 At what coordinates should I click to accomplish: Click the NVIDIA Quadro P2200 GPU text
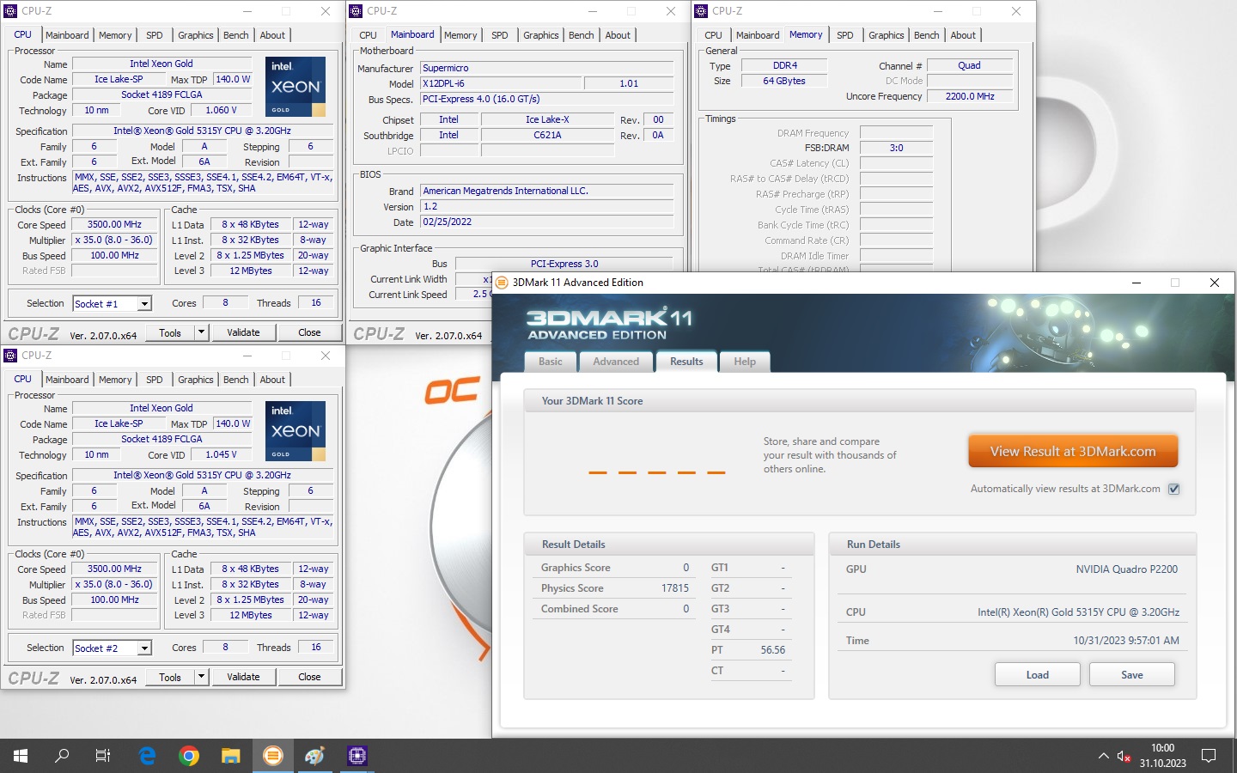pyautogui.click(x=1126, y=569)
